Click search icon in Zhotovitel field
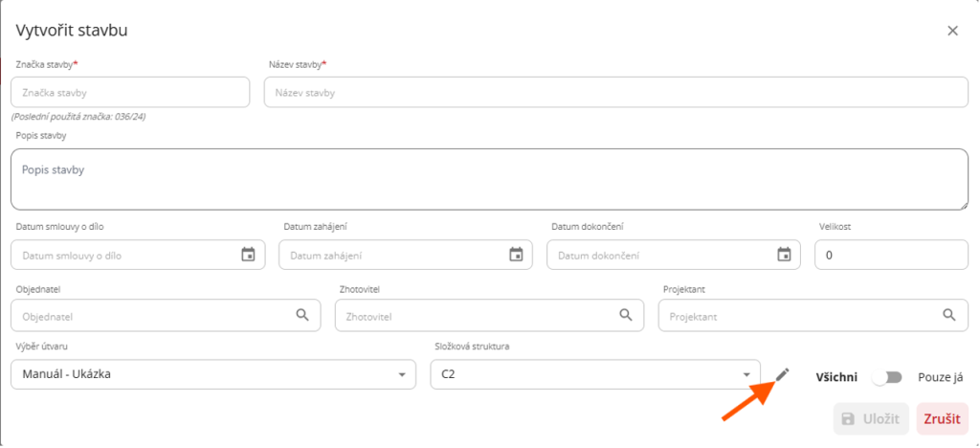Screen dimensions: 980x448 click(626, 315)
